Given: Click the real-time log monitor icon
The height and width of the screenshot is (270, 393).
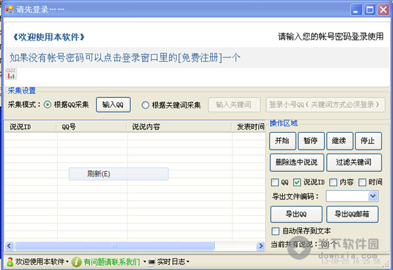Looking at the screenshot, I should click(x=151, y=262).
